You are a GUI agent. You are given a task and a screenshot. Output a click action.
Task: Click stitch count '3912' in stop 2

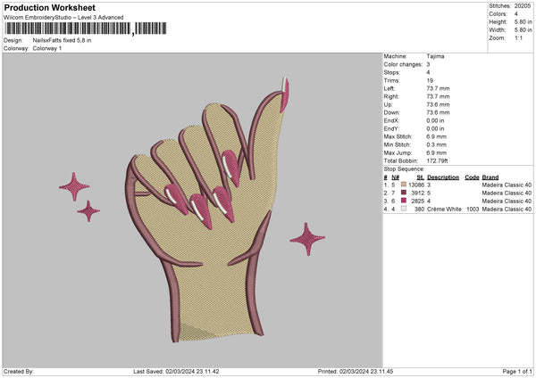tap(418, 193)
